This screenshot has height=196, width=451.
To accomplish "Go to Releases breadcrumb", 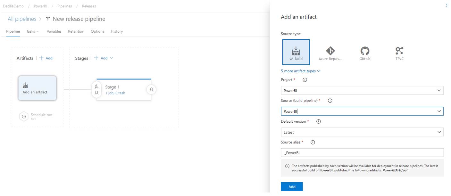I will click(89, 6).
